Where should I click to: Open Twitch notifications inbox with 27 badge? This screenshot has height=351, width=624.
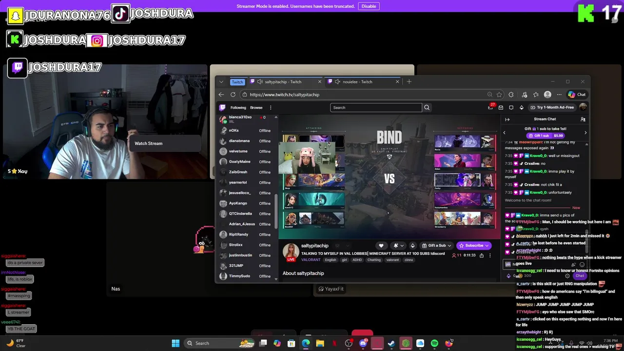coord(491,107)
